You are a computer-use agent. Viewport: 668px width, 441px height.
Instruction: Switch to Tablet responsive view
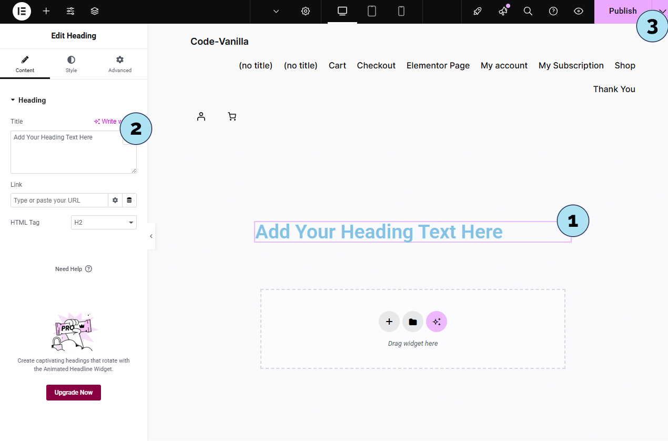click(x=372, y=11)
